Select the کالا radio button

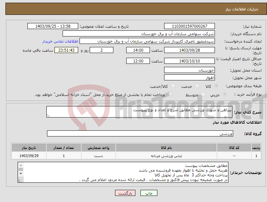pos(216,86)
